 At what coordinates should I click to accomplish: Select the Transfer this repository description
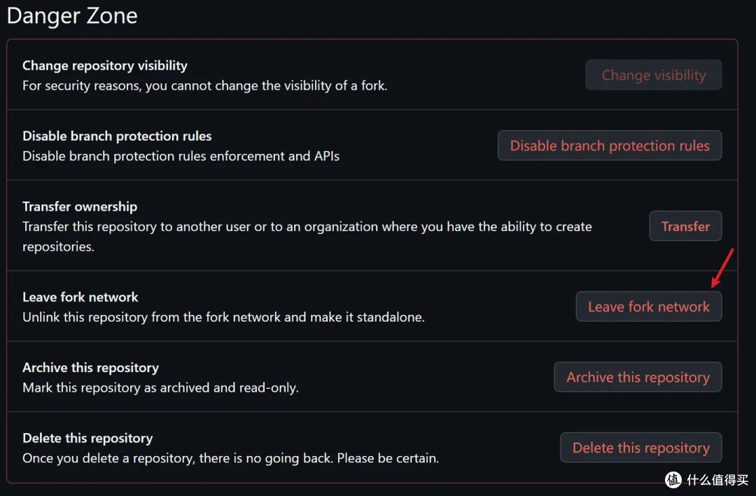coord(307,236)
